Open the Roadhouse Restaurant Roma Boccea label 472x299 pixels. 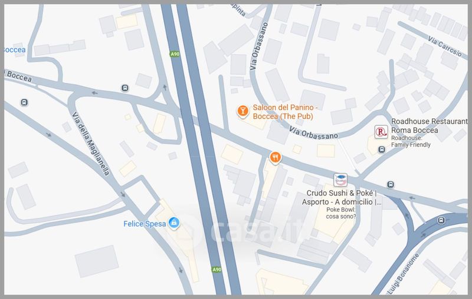429,125
